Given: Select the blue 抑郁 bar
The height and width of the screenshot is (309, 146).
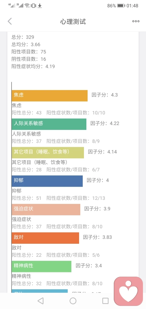Looking at the screenshot, I should tap(47, 181).
